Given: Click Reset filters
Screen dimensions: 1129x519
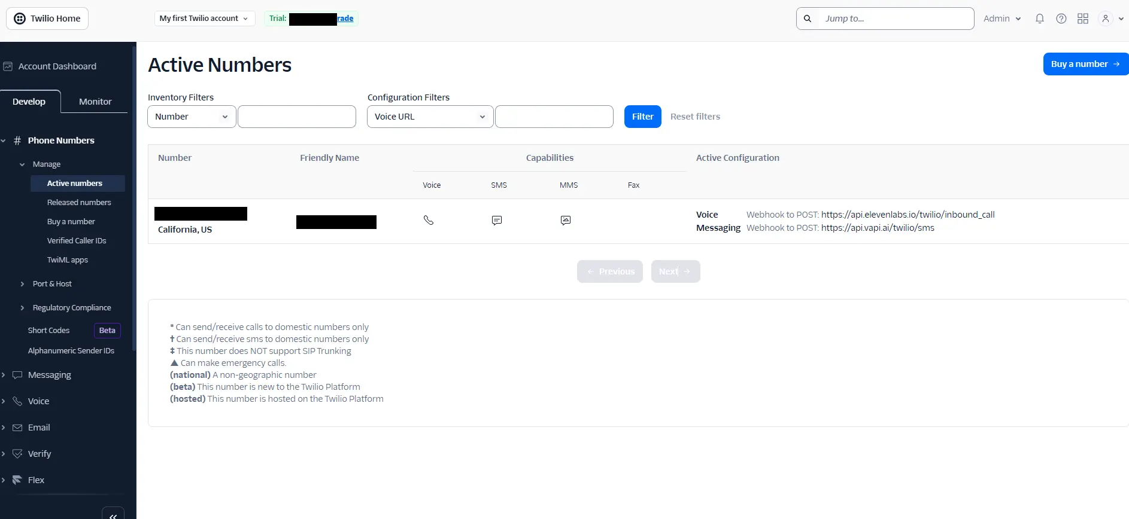Looking at the screenshot, I should click(x=695, y=117).
